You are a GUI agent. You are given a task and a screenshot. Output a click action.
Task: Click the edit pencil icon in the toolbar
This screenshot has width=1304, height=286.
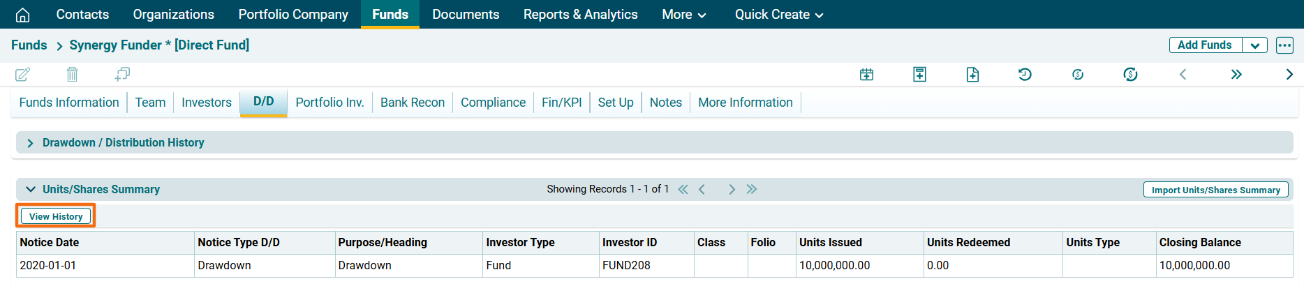coord(22,75)
